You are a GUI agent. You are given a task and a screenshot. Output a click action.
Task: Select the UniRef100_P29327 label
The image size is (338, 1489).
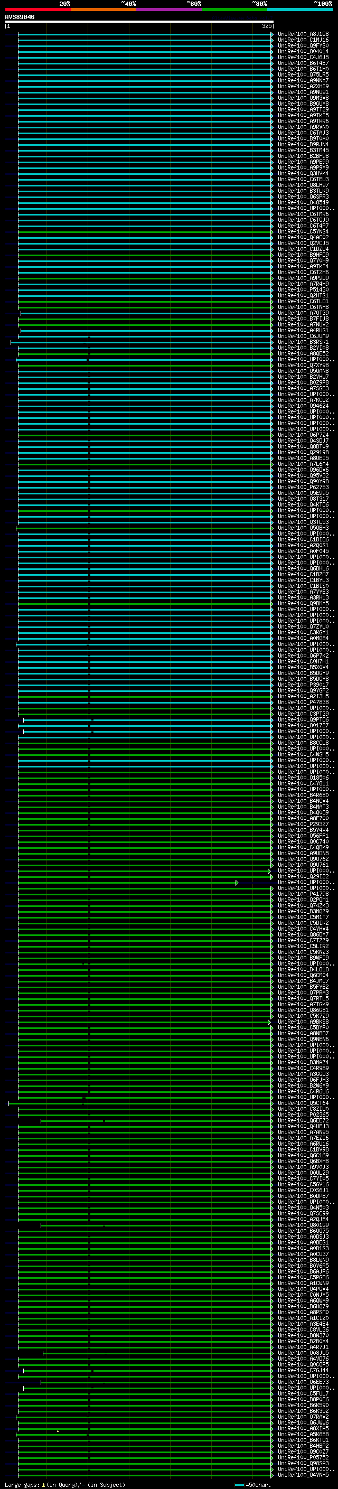[x=303, y=825]
